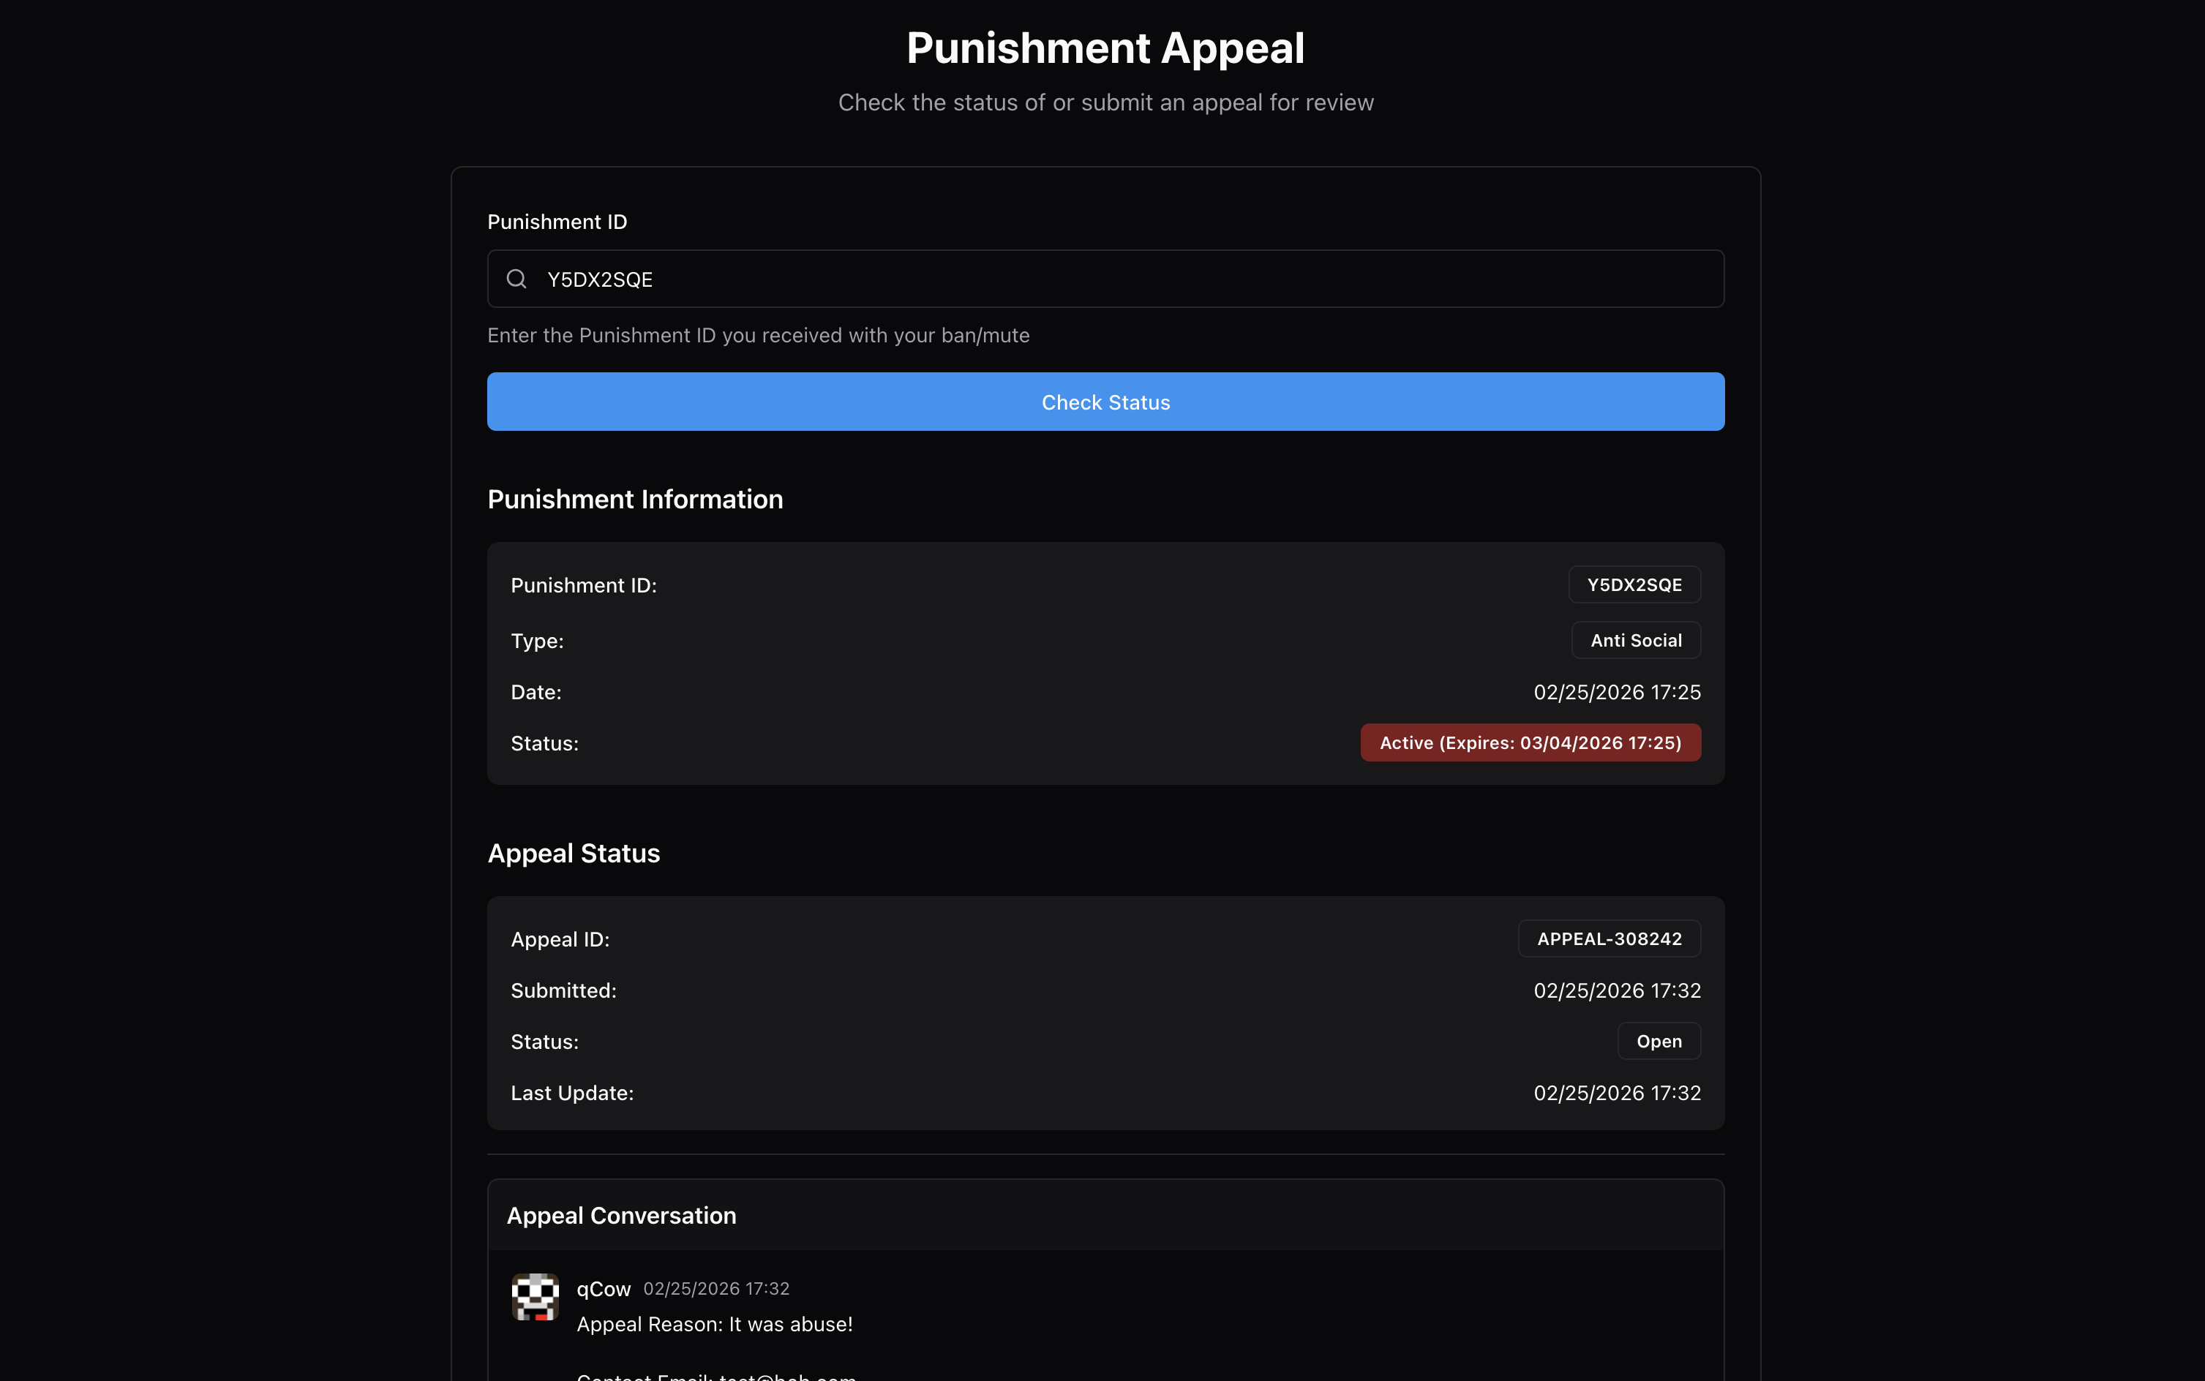Click the Appeal Conversation header
The height and width of the screenshot is (1381, 2205).
621,1216
